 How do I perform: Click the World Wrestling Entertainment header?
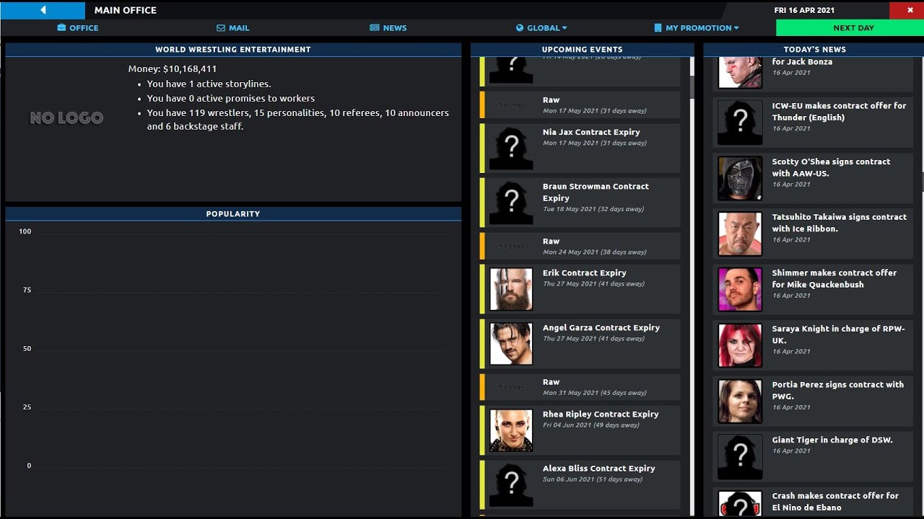tap(233, 50)
